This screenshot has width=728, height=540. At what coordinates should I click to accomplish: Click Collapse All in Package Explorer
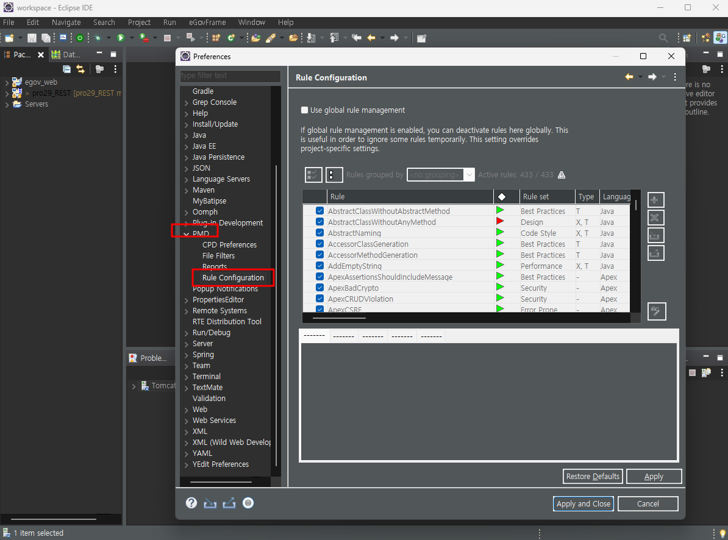pos(67,69)
